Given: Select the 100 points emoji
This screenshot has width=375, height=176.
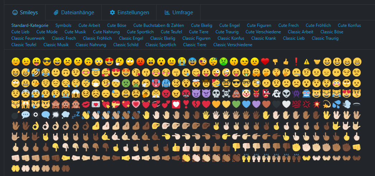Looking at the screenshot, I should 296,104.
